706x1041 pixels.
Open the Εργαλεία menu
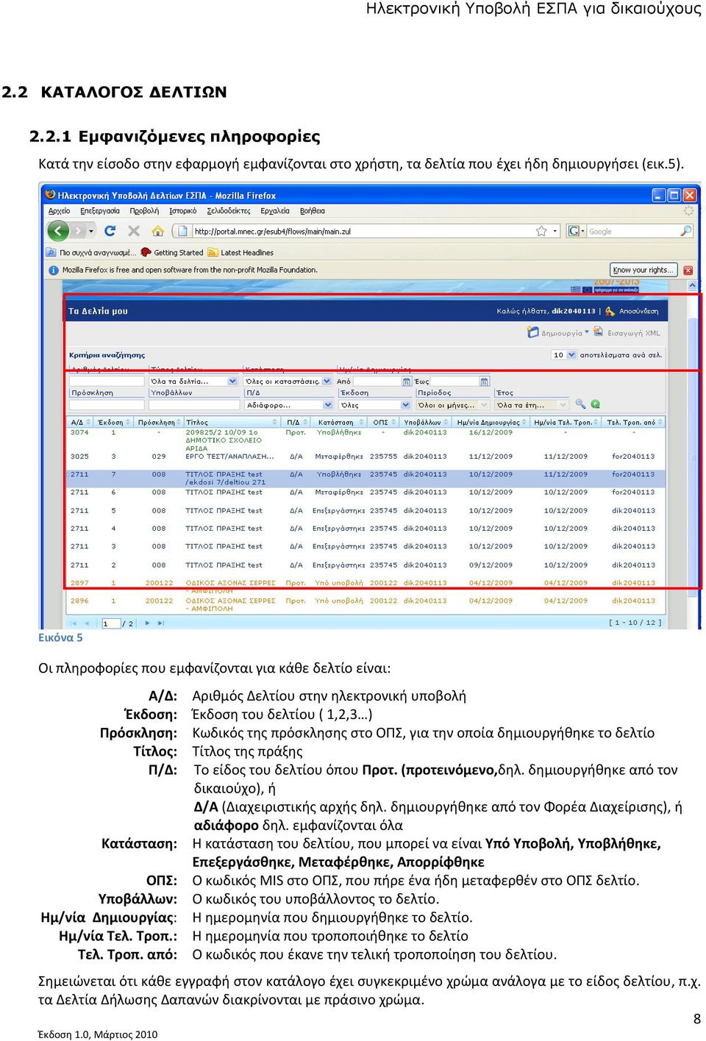[275, 211]
